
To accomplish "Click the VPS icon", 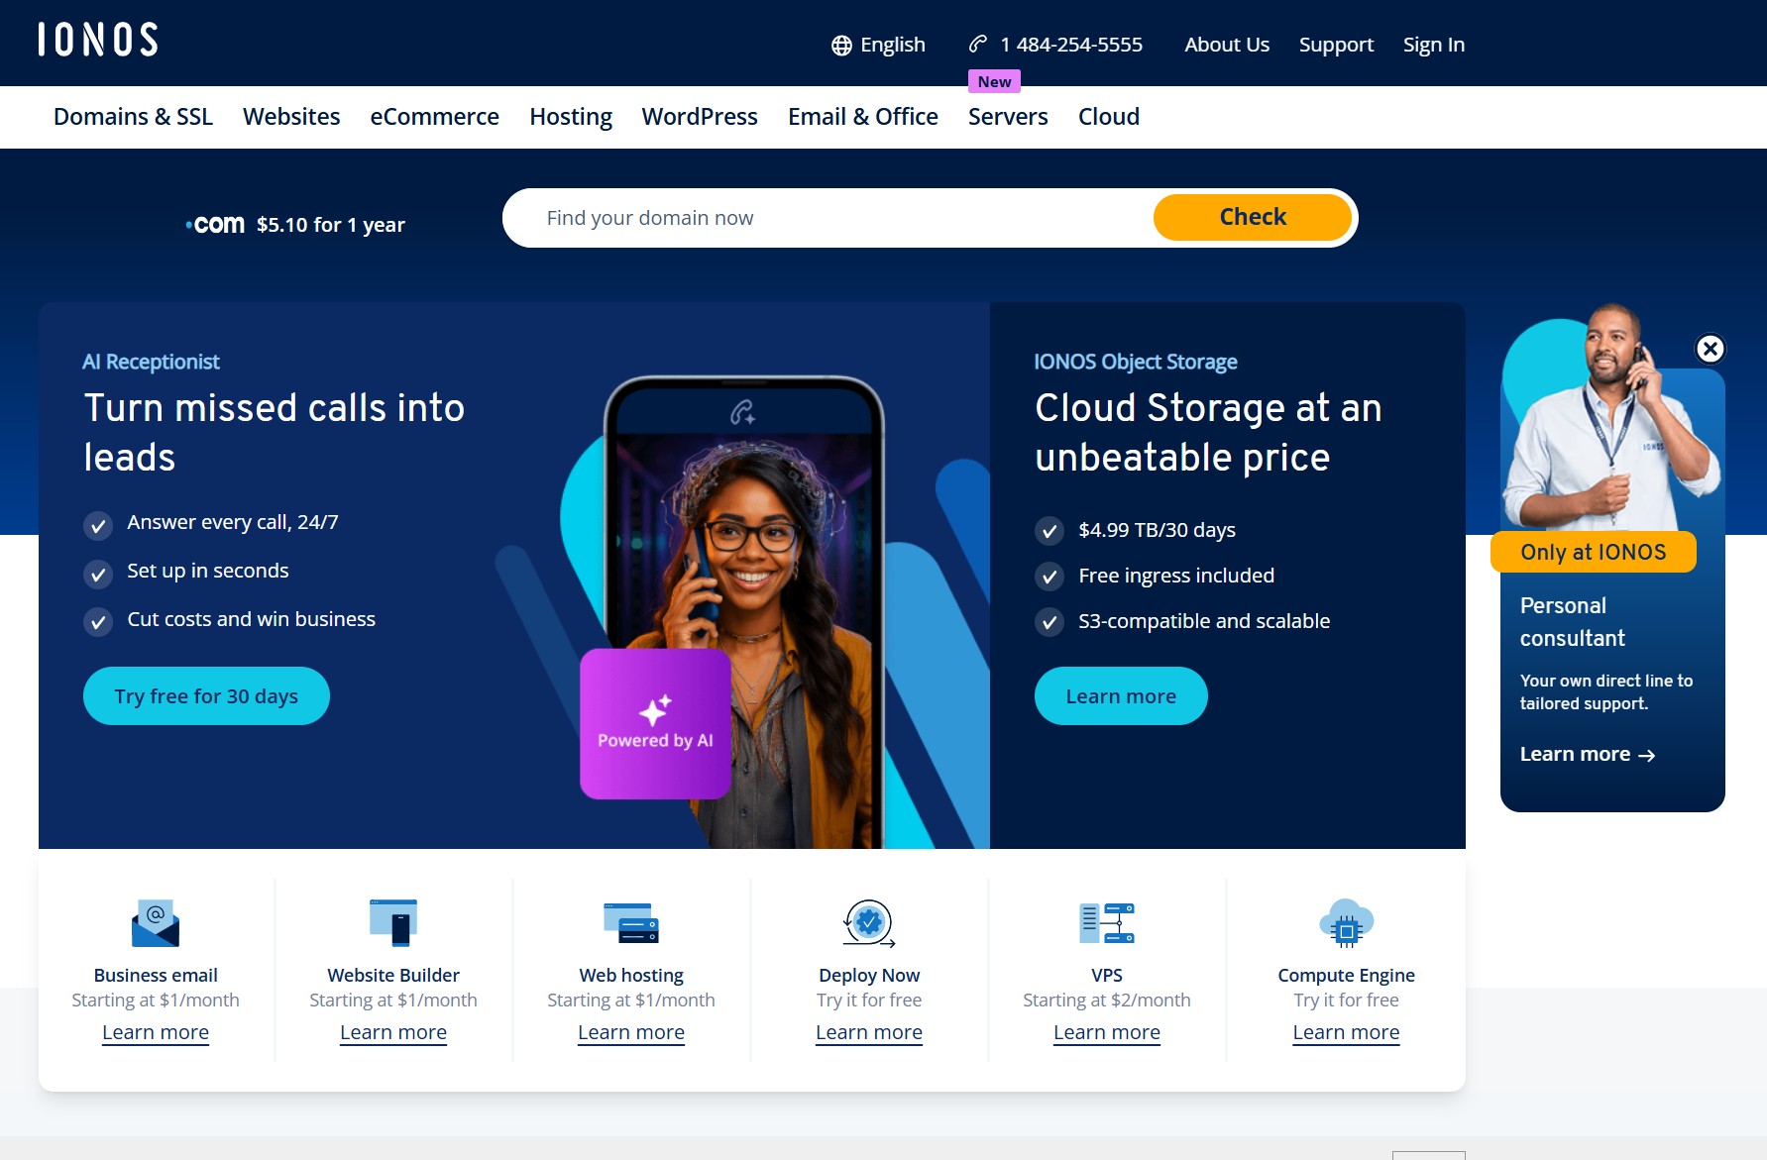I will click(1107, 923).
